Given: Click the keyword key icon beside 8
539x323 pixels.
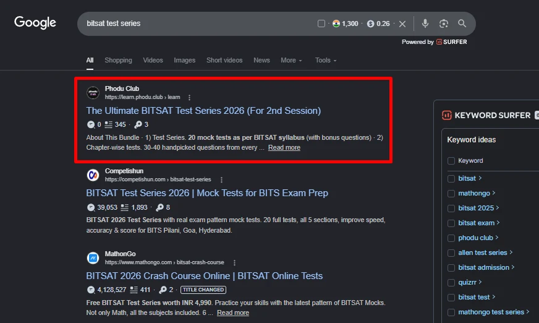Looking at the screenshot, I should coord(159,207).
